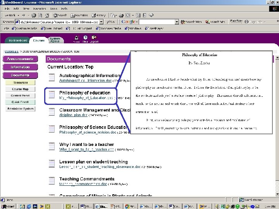Click the document icon beside Why I want to be a teacher
Image resolution: width=279 pixels, height=209 pixels.
click(52, 146)
